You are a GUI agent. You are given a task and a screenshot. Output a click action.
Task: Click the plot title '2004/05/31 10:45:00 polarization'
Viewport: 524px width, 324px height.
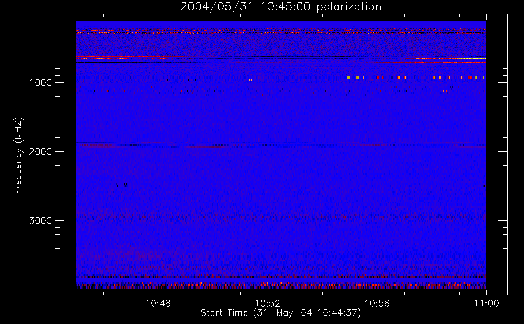pyautogui.click(x=281, y=7)
